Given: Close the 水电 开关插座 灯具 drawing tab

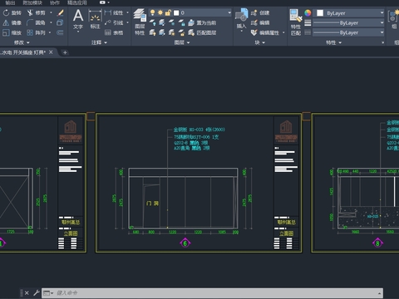Looking at the screenshot, I should pos(51,52).
